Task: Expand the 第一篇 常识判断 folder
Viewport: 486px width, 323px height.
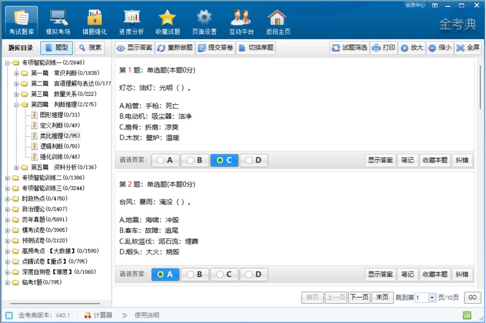Action: 16,73
